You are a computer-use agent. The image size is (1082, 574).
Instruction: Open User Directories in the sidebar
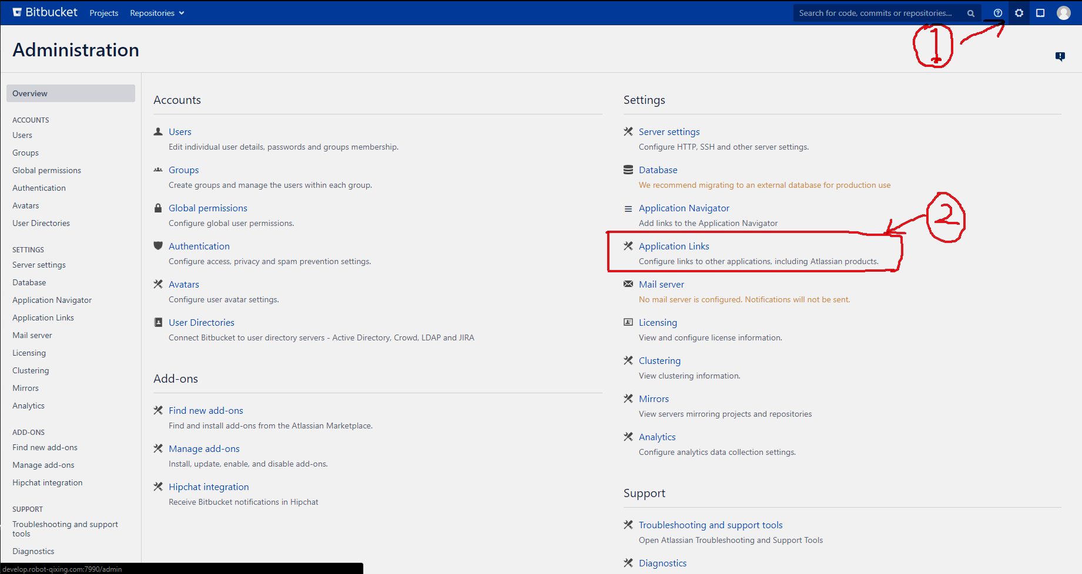[41, 223]
